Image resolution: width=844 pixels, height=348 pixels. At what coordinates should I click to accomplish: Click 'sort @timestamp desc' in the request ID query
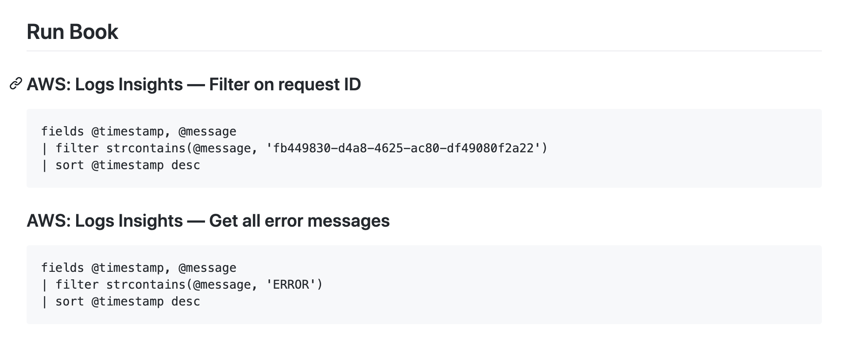[x=127, y=165]
